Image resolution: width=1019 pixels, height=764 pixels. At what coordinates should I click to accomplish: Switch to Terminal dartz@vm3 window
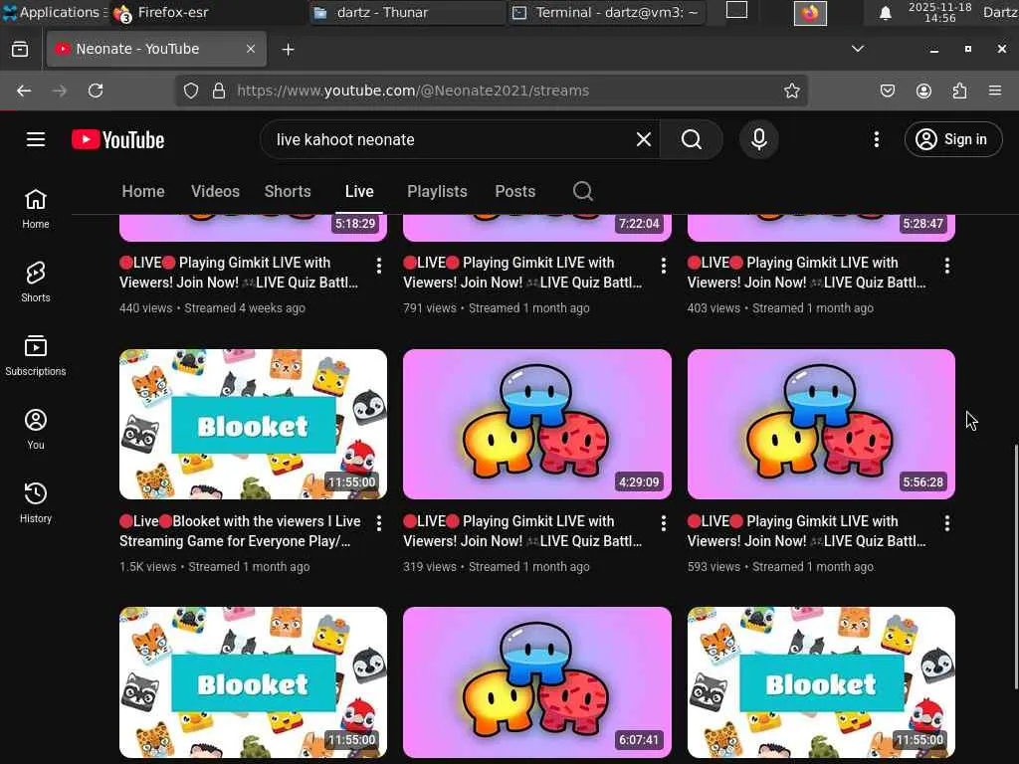(606, 12)
